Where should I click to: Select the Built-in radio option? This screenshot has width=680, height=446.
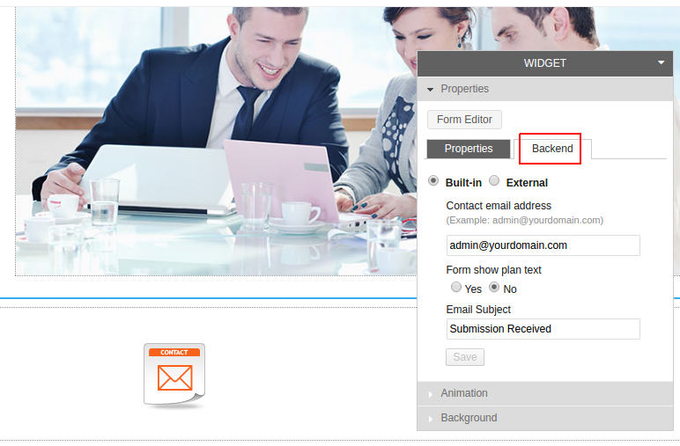(433, 180)
